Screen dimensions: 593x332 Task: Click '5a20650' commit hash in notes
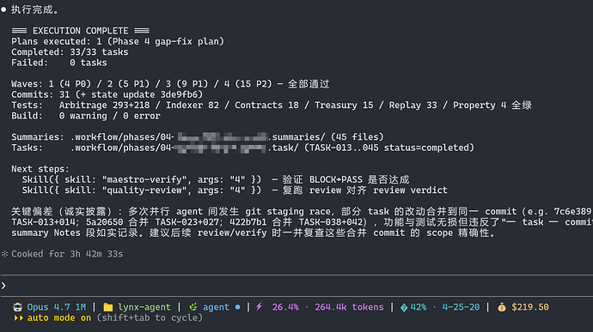coord(104,222)
